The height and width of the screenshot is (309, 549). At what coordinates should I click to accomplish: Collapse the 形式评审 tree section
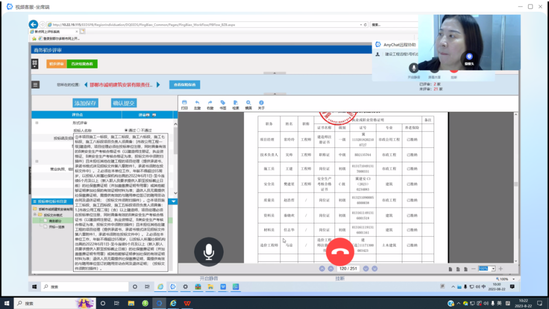point(37,123)
